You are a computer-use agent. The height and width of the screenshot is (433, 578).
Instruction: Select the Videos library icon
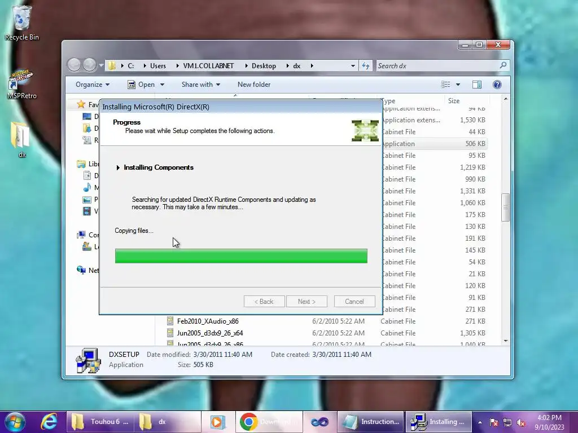pyautogui.click(x=87, y=211)
